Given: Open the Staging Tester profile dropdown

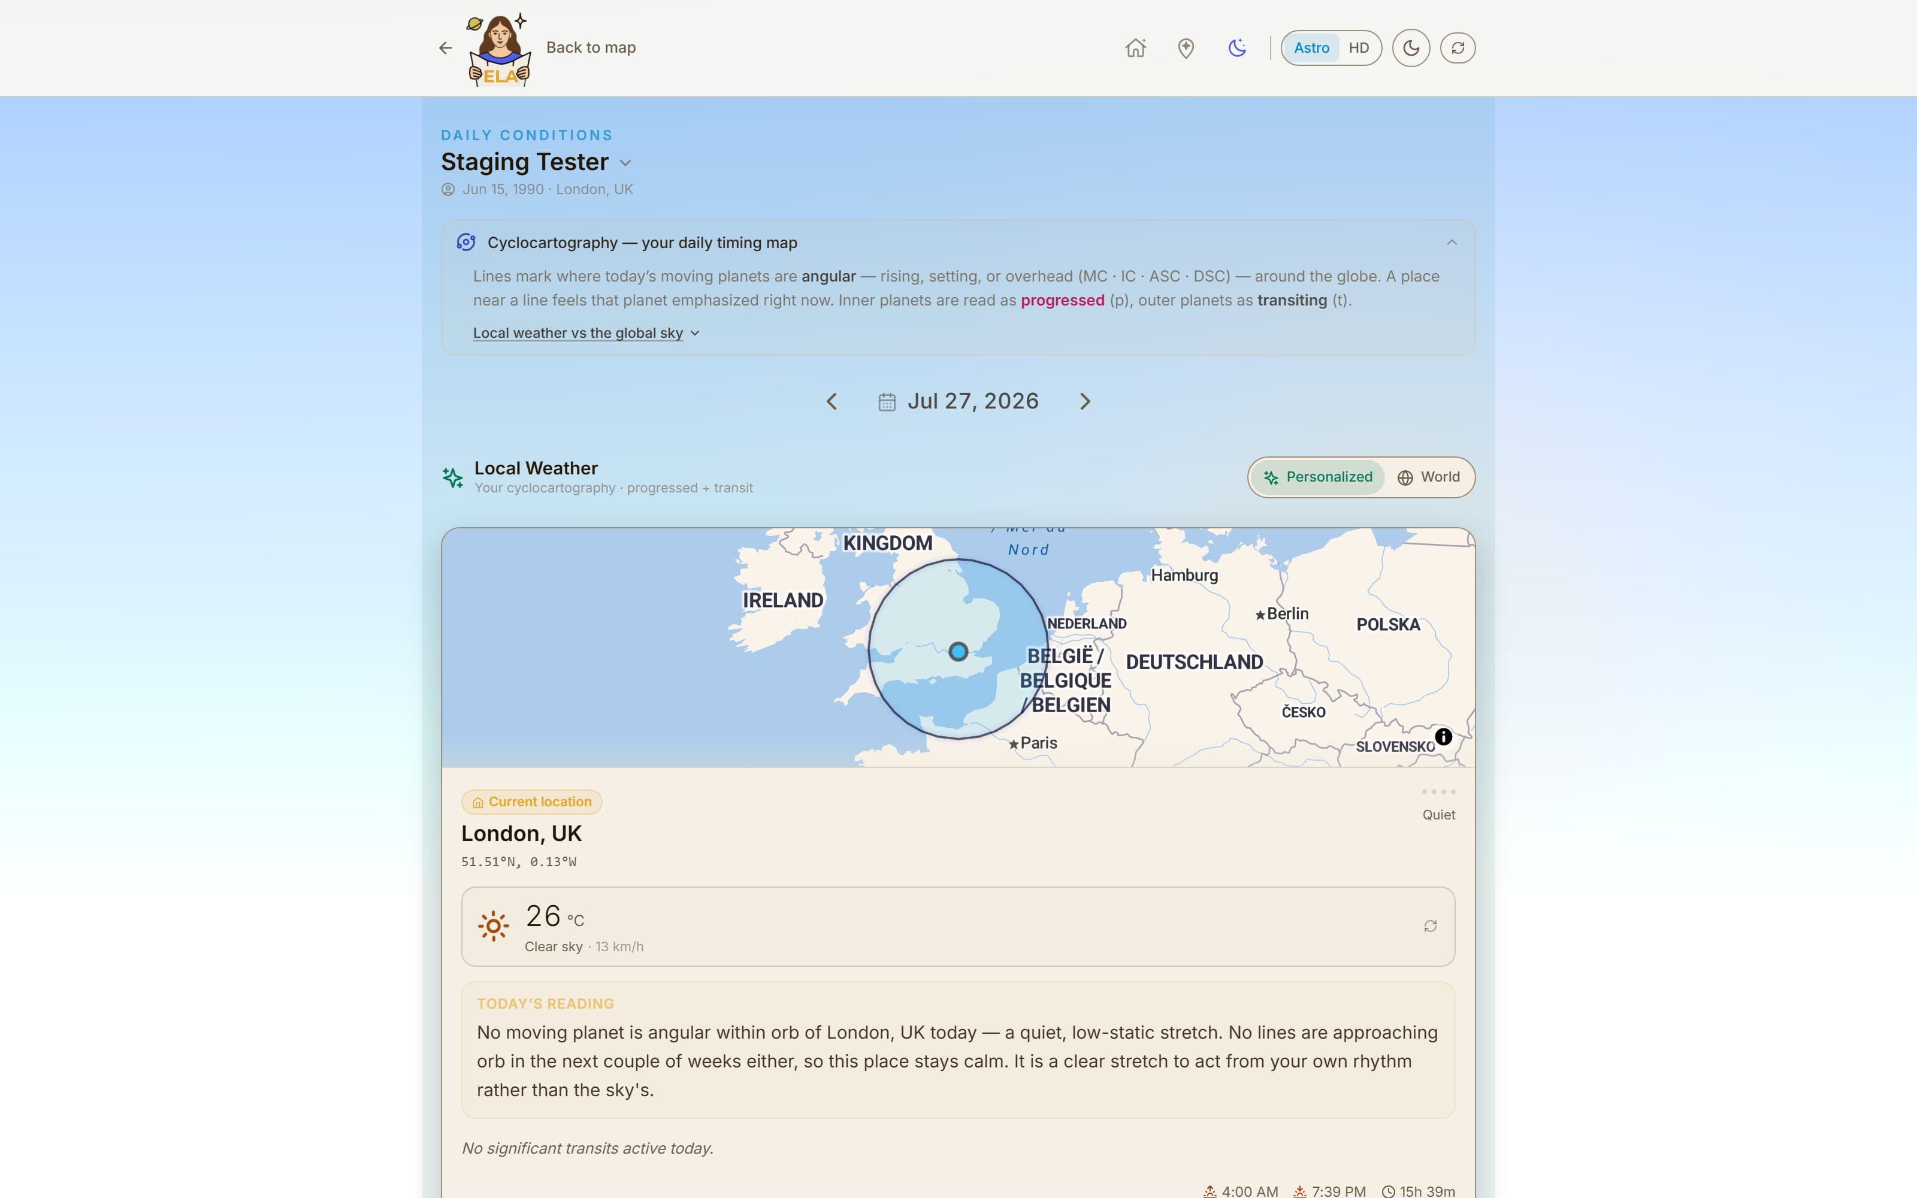Looking at the screenshot, I should (x=625, y=163).
